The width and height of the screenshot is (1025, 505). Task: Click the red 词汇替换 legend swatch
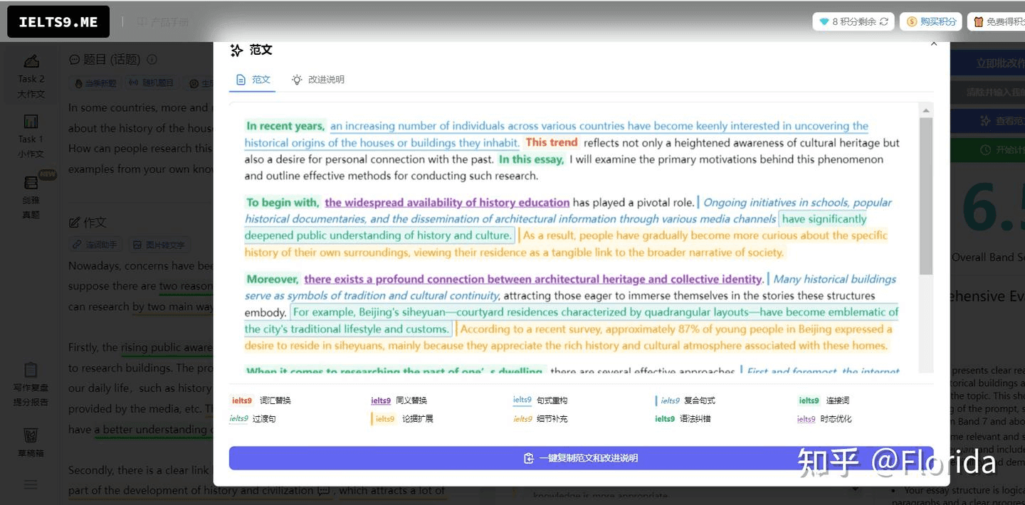point(242,400)
